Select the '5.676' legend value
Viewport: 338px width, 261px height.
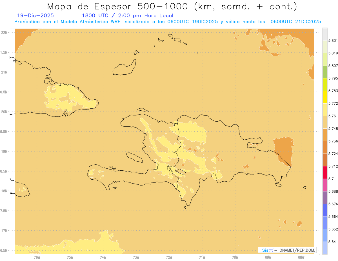coord(333,204)
